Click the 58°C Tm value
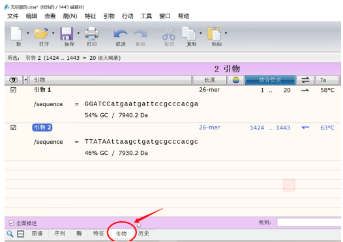The width and height of the screenshot is (343, 242). pos(327,90)
